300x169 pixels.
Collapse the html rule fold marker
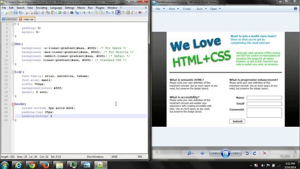click(13, 44)
